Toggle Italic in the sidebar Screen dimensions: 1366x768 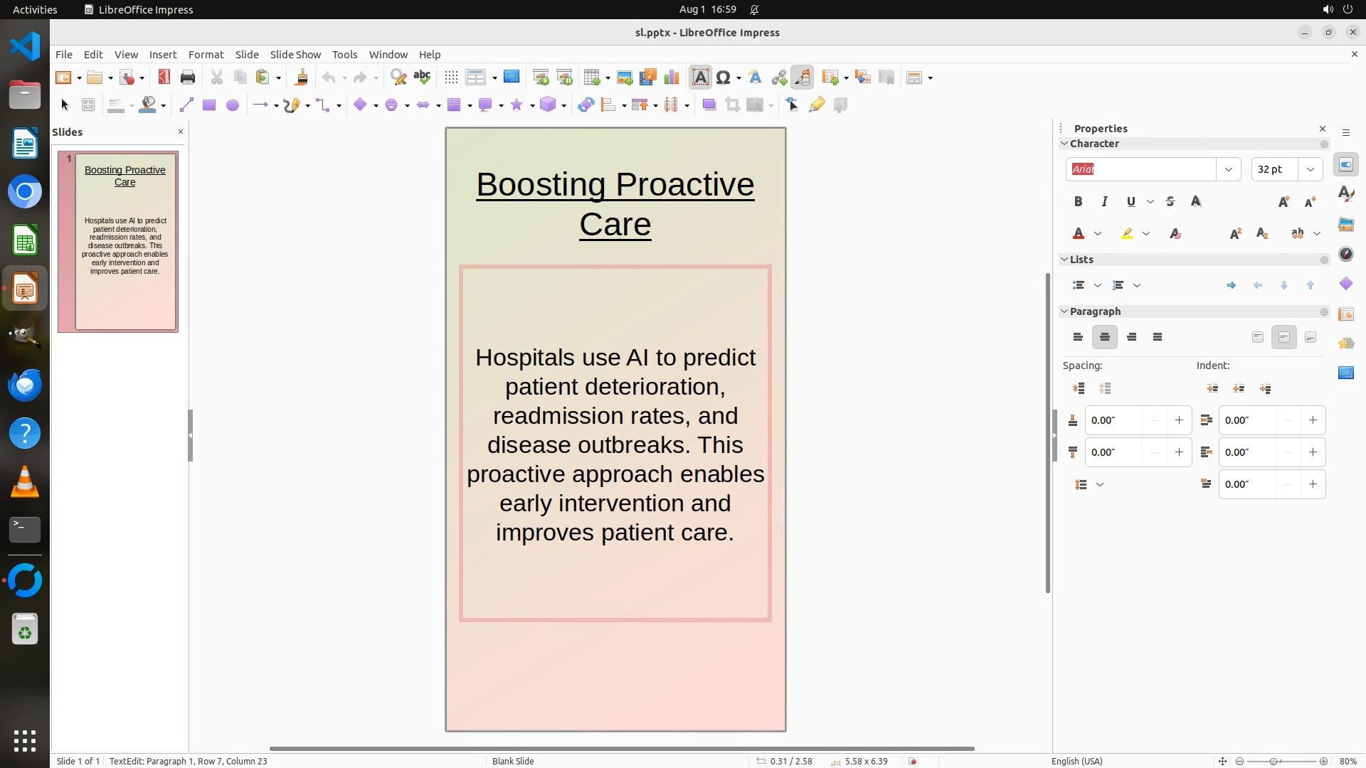1104,202
